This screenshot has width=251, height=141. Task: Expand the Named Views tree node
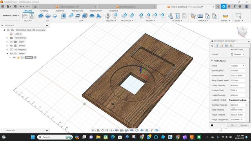pos(7,38)
